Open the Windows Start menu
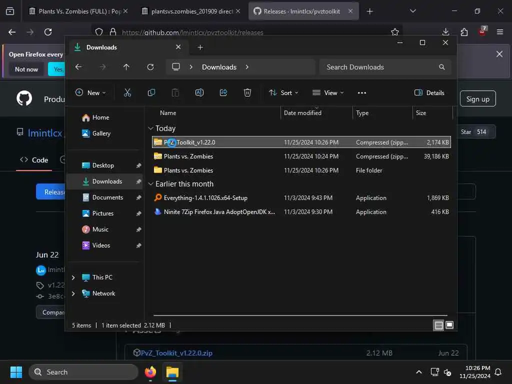The image size is (512, 384). coord(16,372)
